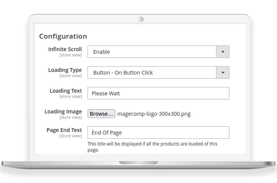The image size is (277, 183).
Task: Click the [store view] scope under Page End Text
Action: pos(70,136)
